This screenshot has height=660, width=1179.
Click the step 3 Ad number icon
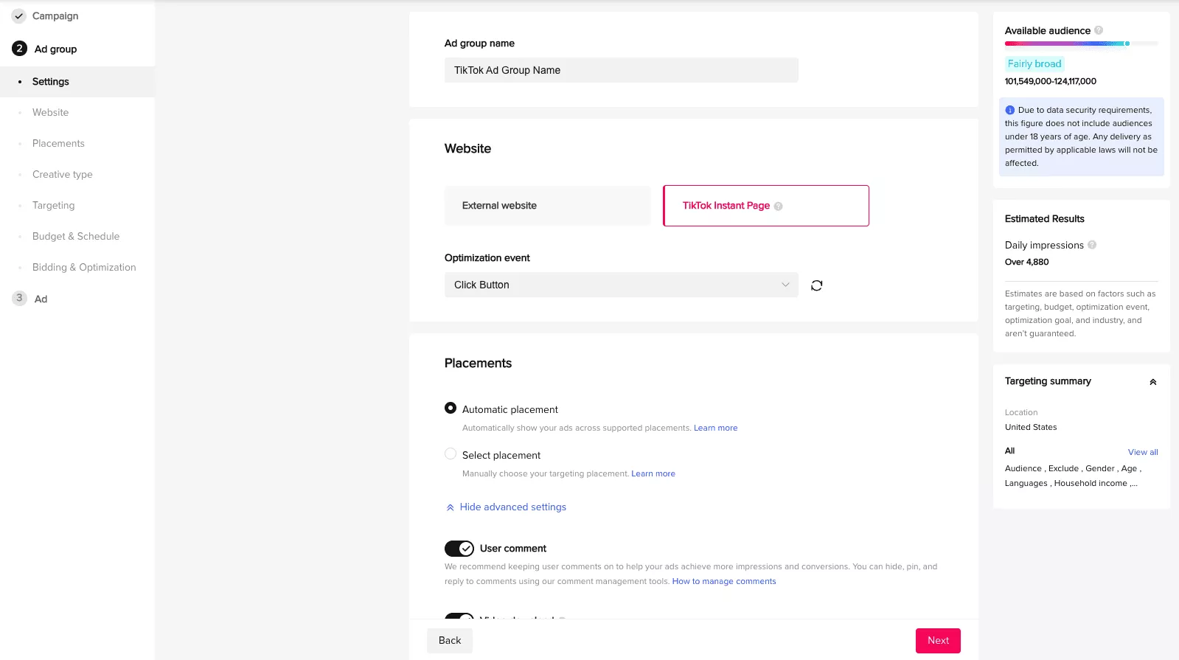(20, 298)
